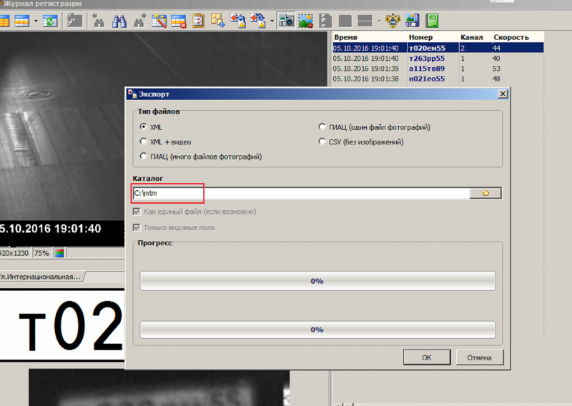Viewport: 572px width, 406px height.
Task: Click the refresh table icon
Action: (51, 21)
